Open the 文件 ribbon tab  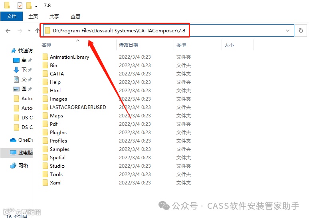tap(12, 16)
